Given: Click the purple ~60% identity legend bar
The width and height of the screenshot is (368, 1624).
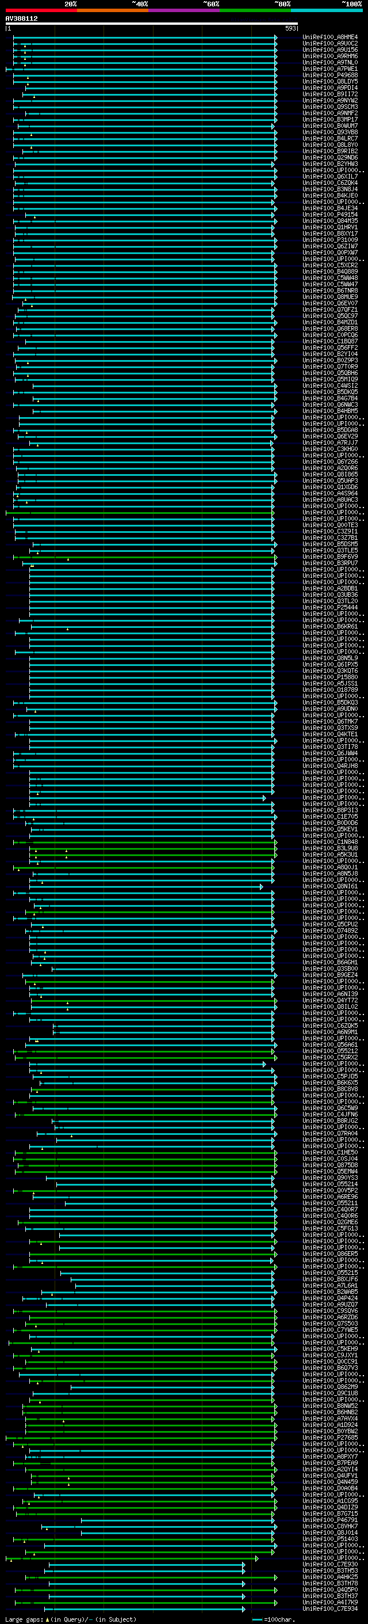Looking at the screenshot, I should pos(183,10).
